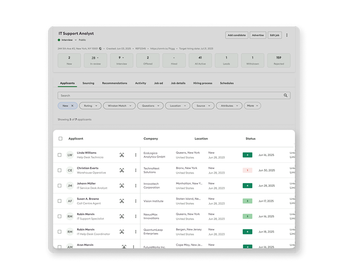Click the search magnifier icon
This screenshot has width=348, height=279.
(x=285, y=95)
